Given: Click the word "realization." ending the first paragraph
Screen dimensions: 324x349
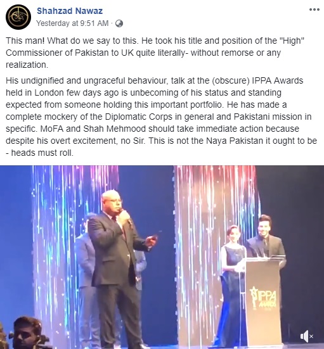Looking at the screenshot, I should tap(27, 65).
